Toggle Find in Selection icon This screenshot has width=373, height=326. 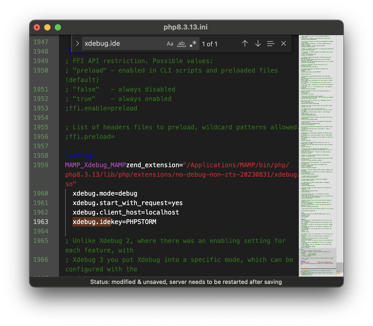point(271,44)
